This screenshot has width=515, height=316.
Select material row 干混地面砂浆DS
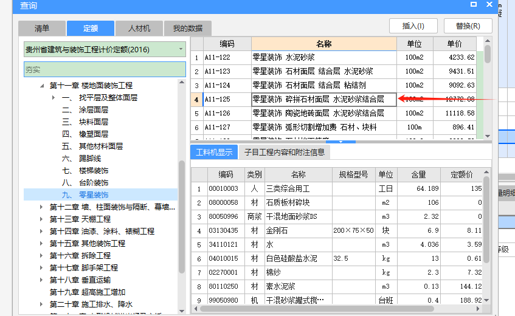coord(337,216)
